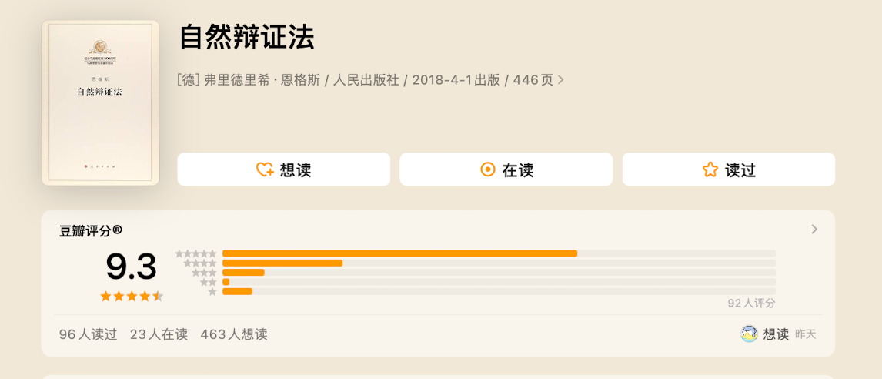
Task: Click the star icon on 读过 button
Action: tap(710, 169)
